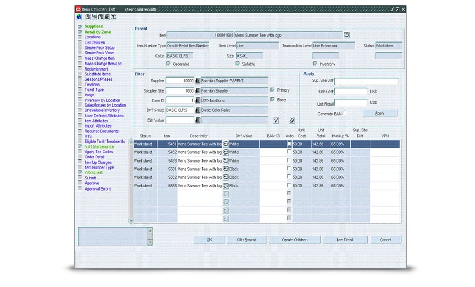This screenshot has width=475, height=287.
Task: Open the comment bubble for item 5562
Action: click(226, 177)
